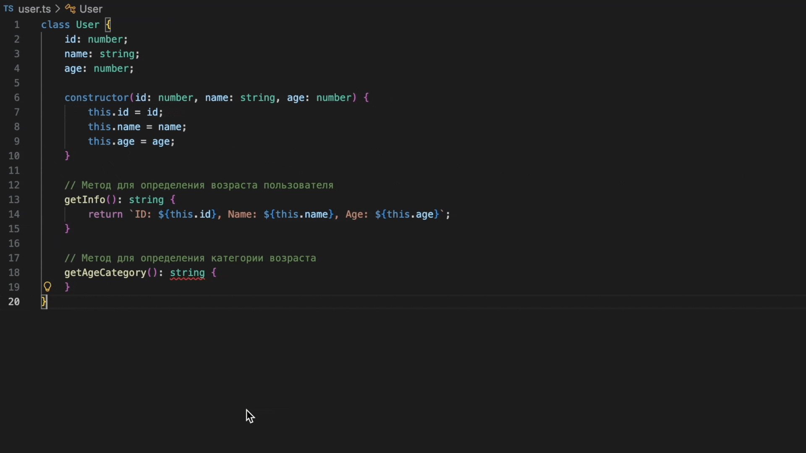
Task: Click the lightbulb quick-fix icon
Action: coord(47,287)
